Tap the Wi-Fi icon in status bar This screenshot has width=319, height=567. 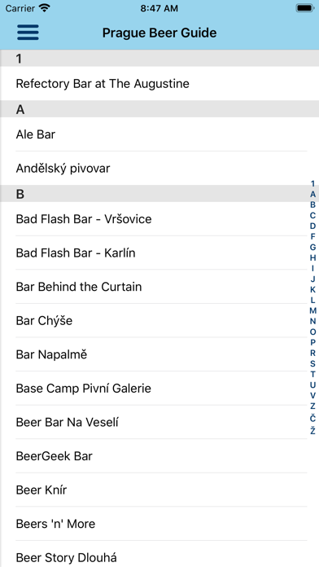45,8
